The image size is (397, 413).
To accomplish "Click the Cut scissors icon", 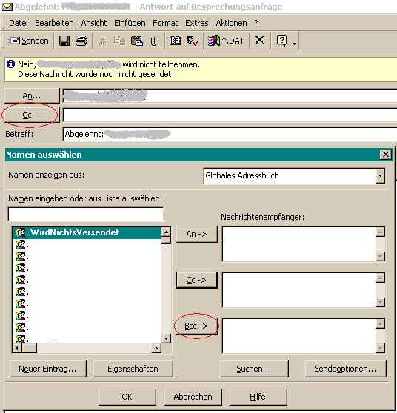I will [x=102, y=41].
